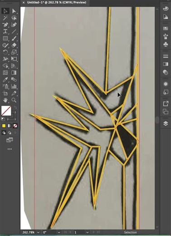Image resolution: width=171 pixels, height=236 pixels.
Task: Open Edit Toolbar three dots
Action: coord(10,149)
